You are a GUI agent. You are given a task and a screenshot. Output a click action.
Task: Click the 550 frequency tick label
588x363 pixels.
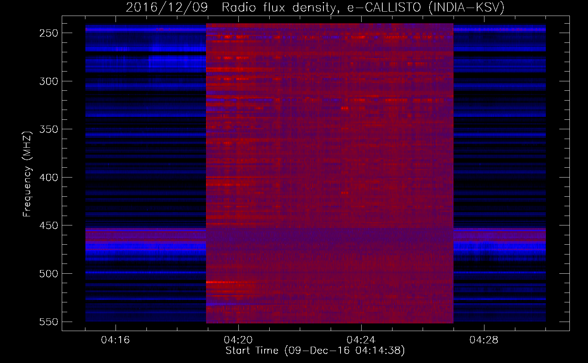pyautogui.click(x=49, y=322)
